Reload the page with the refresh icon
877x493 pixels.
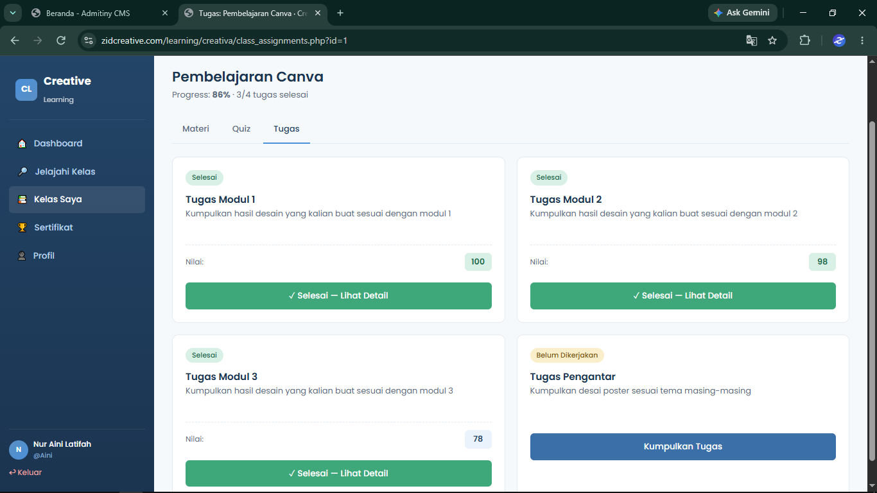(x=61, y=40)
